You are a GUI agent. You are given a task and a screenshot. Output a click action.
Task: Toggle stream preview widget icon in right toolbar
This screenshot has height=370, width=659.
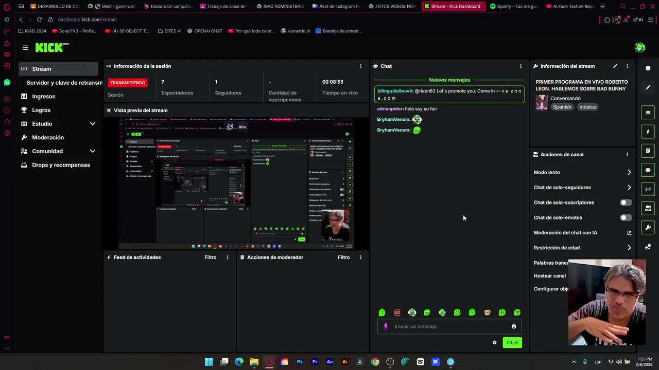tap(648, 113)
